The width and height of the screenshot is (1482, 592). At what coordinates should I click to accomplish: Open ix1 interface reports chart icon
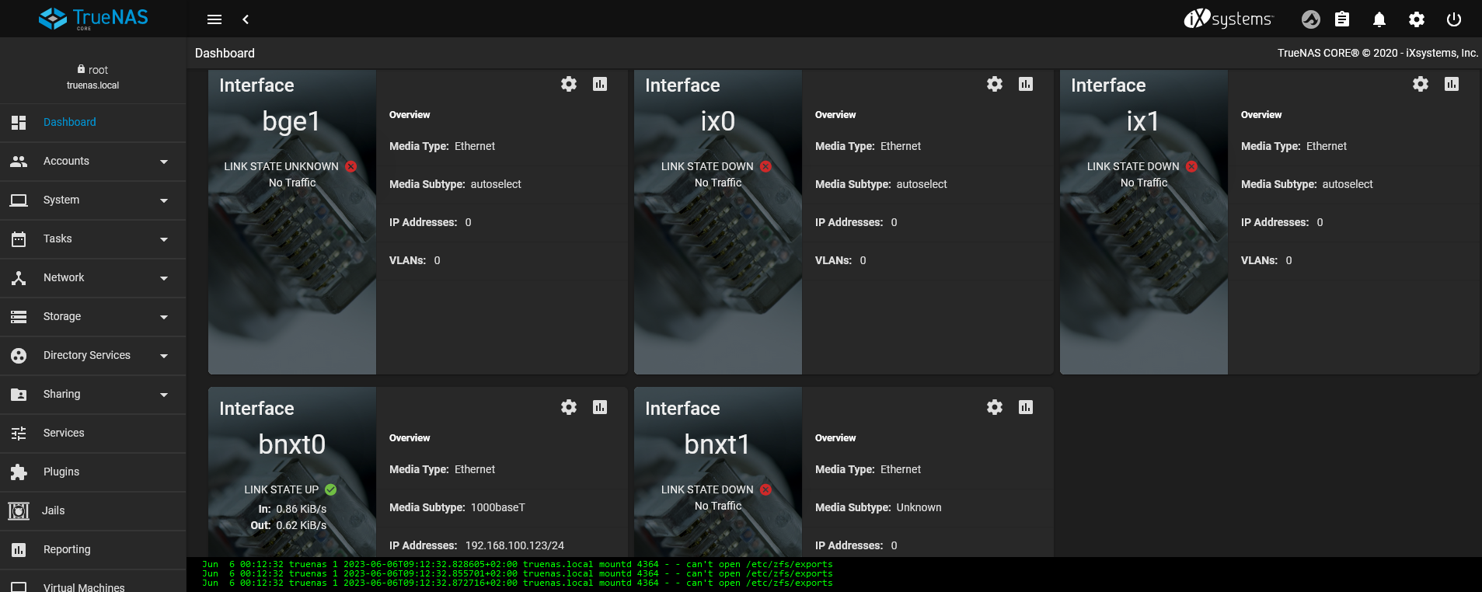click(x=1452, y=84)
